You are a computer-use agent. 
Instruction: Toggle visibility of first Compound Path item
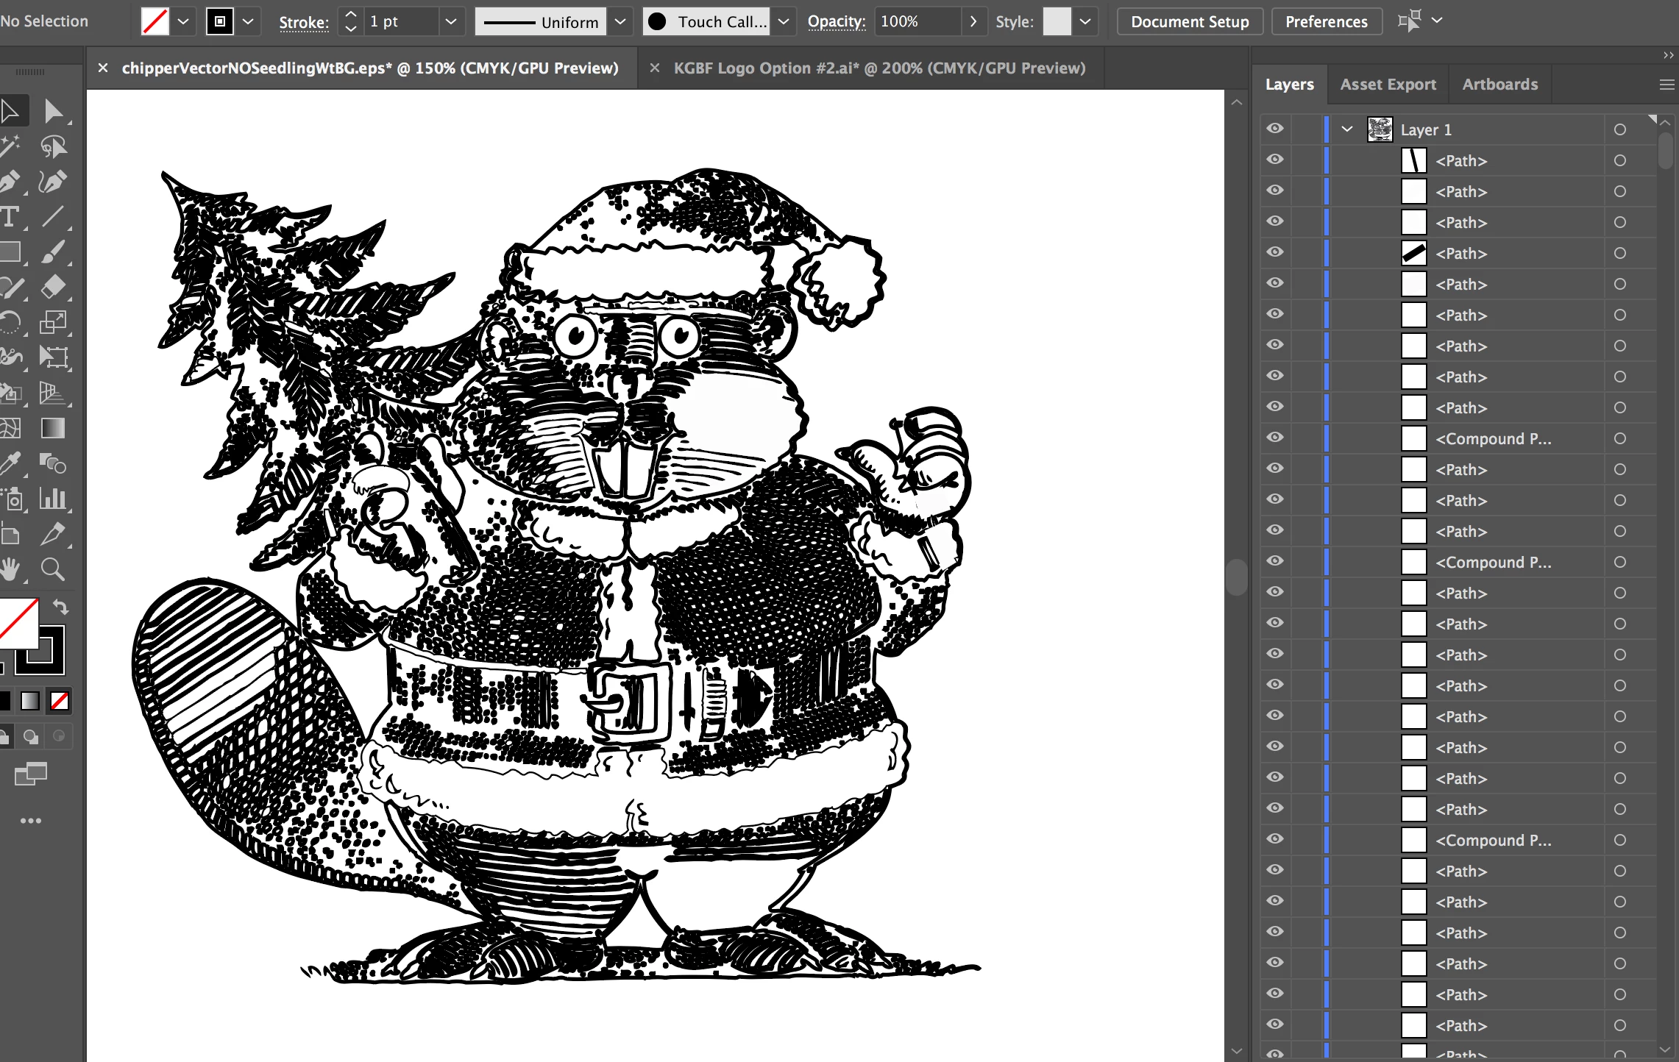tap(1275, 438)
